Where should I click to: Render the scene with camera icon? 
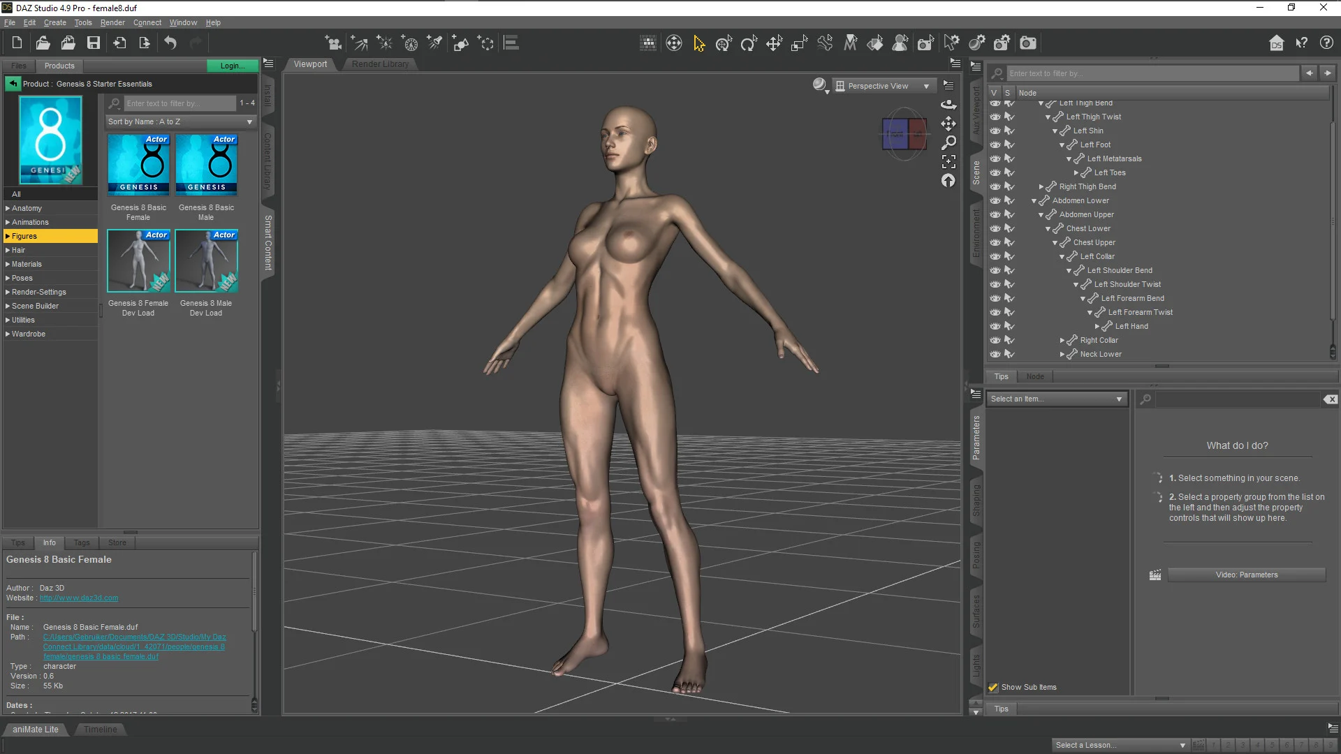pyautogui.click(x=1027, y=43)
